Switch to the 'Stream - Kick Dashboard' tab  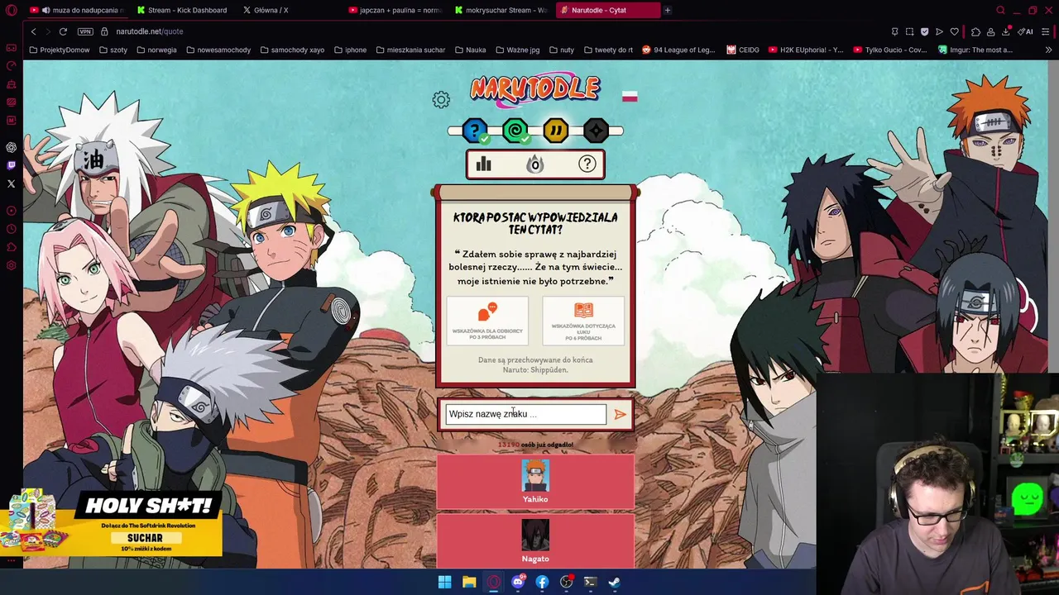pyautogui.click(x=184, y=10)
